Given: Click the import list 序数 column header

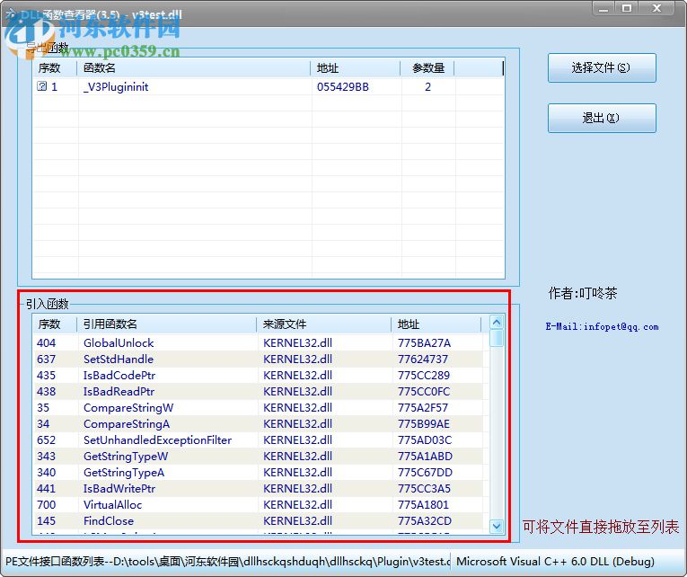Looking at the screenshot, I should [x=55, y=324].
